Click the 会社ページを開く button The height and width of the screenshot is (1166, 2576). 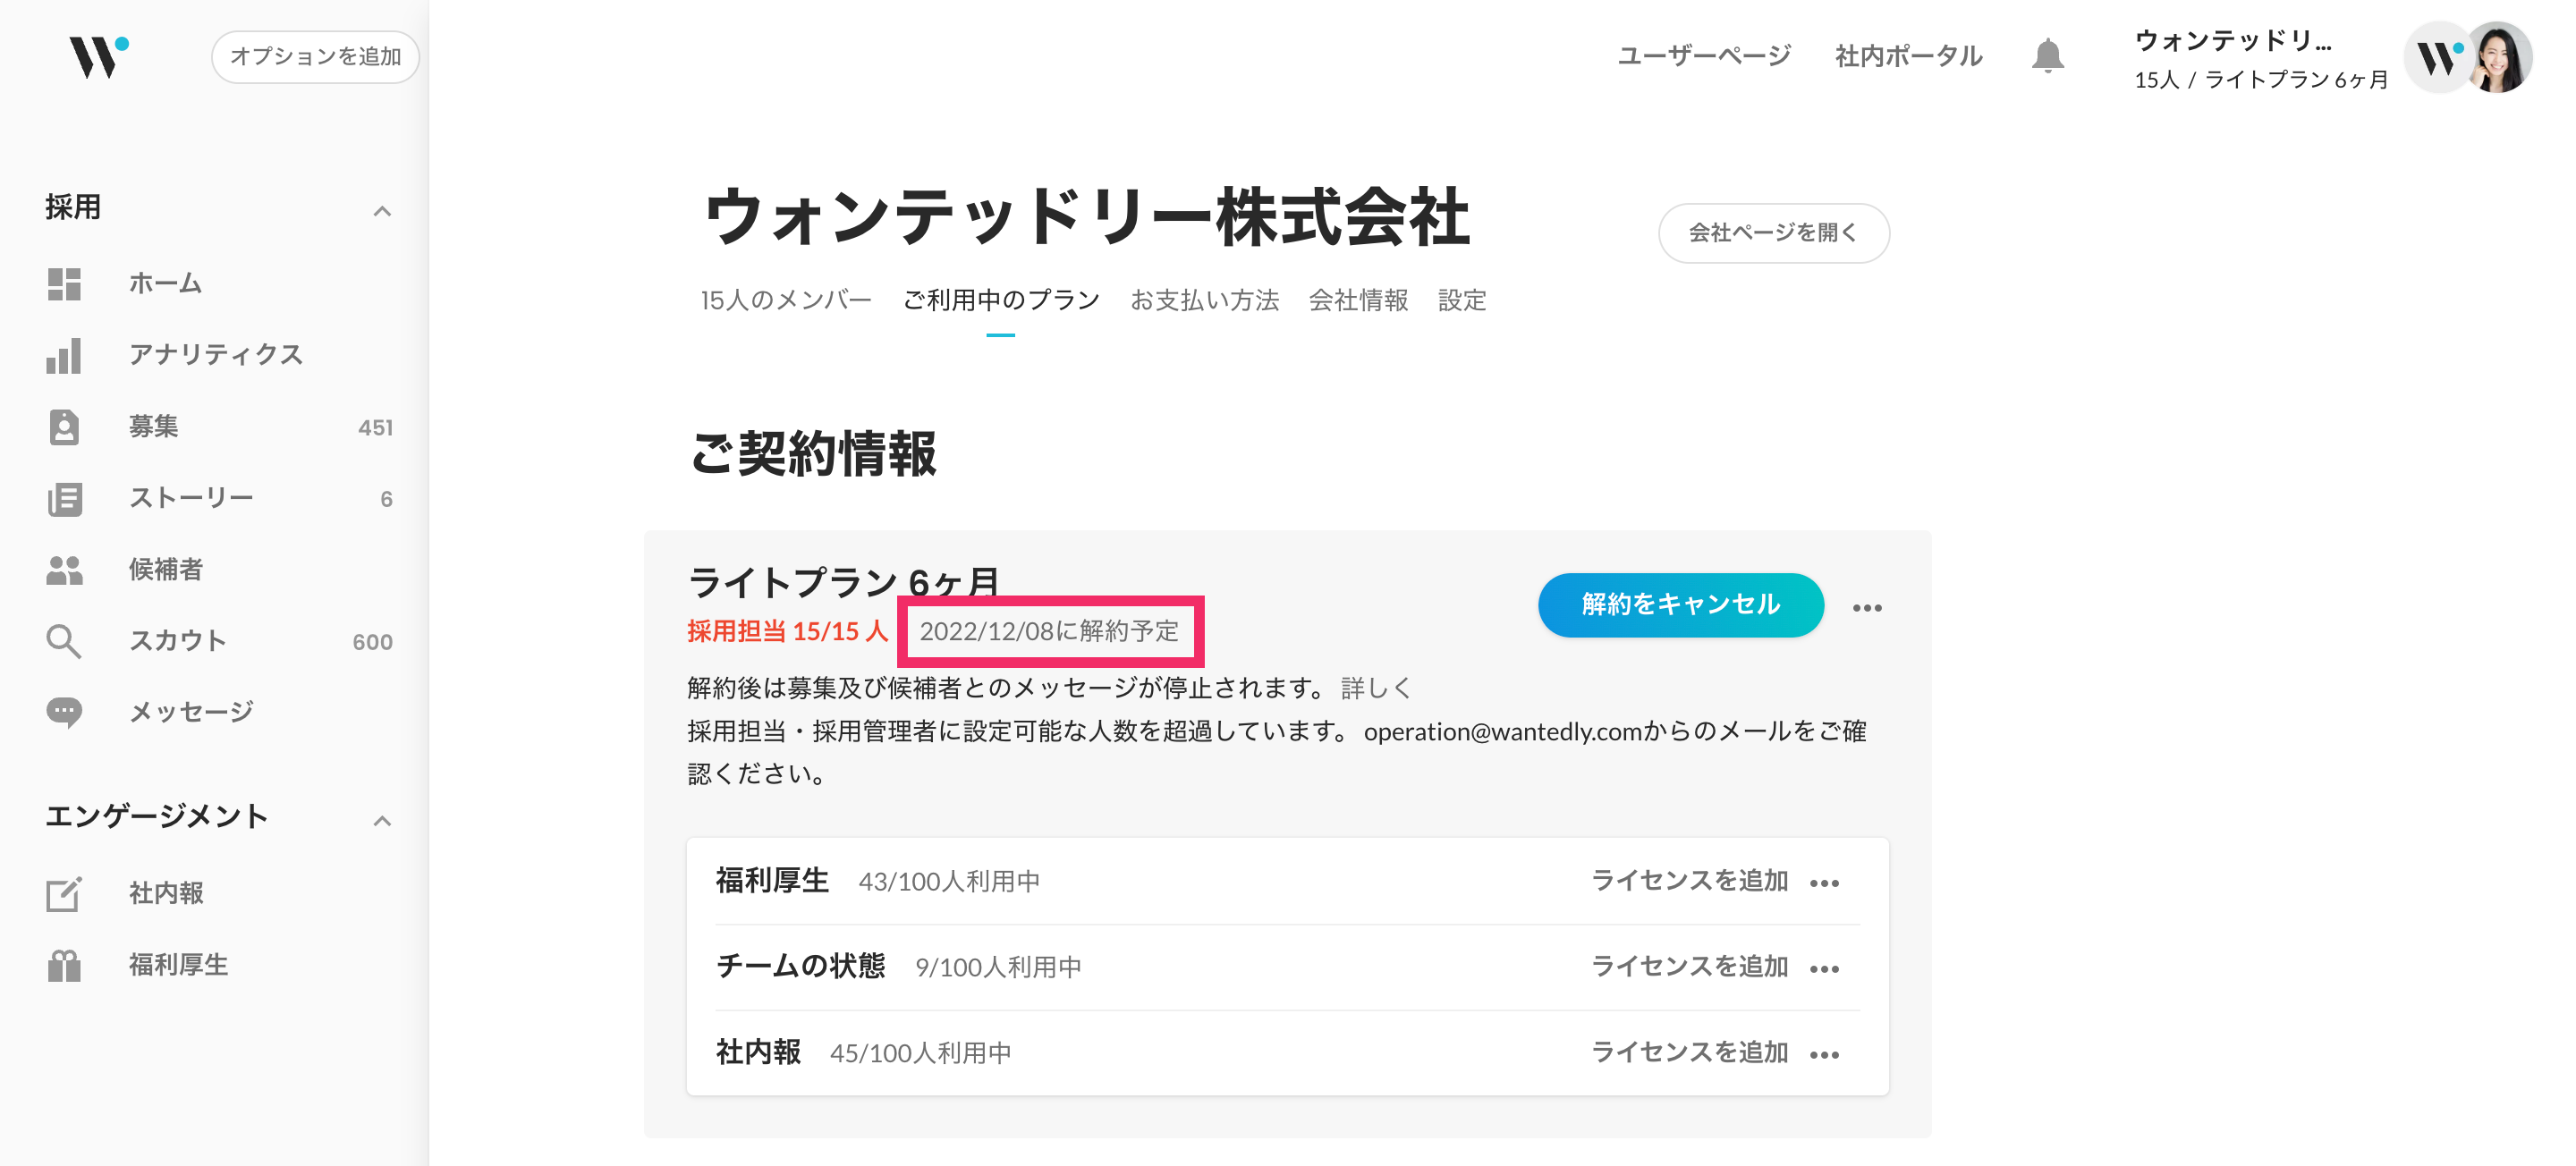tap(1773, 233)
